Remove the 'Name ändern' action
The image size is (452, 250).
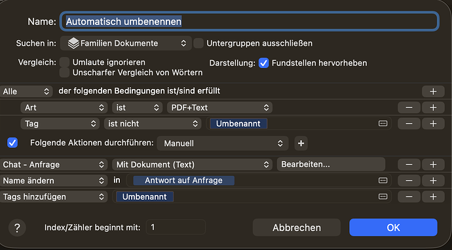[409, 181]
